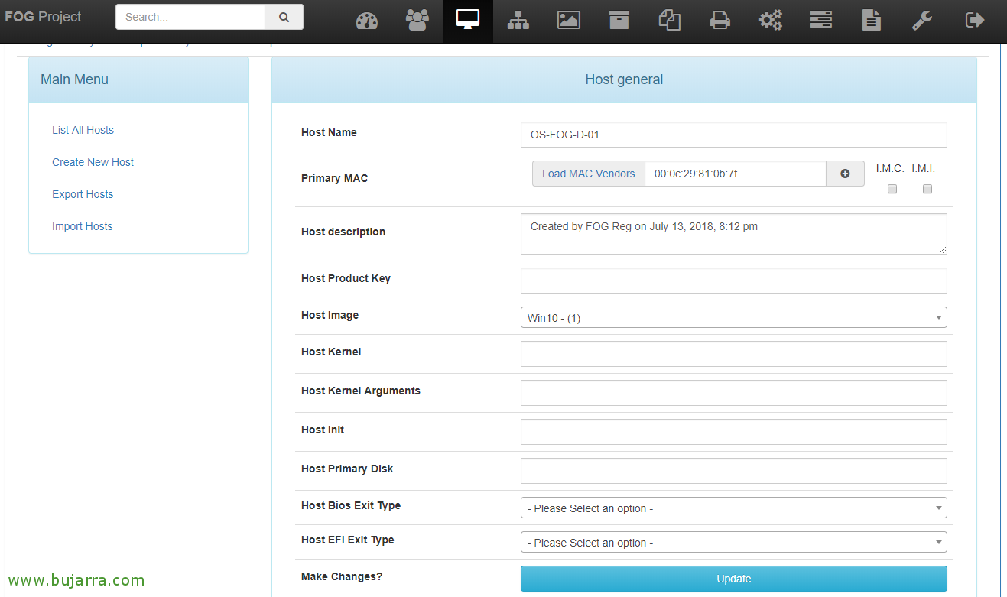This screenshot has height=597, width=1007.
Task: Open the Host EFI Exit Type dropdown
Action: pyautogui.click(x=734, y=542)
